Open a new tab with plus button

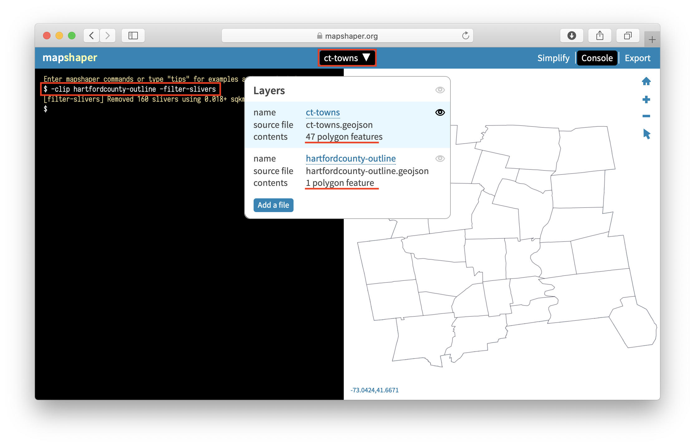point(652,40)
